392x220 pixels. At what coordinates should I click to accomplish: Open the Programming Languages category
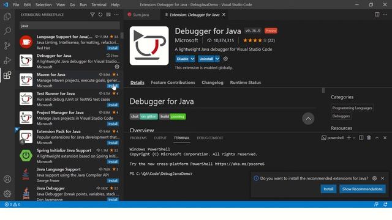click(352, 108)
